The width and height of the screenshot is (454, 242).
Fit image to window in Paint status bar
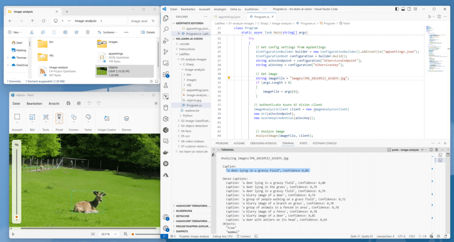(93, 234)
